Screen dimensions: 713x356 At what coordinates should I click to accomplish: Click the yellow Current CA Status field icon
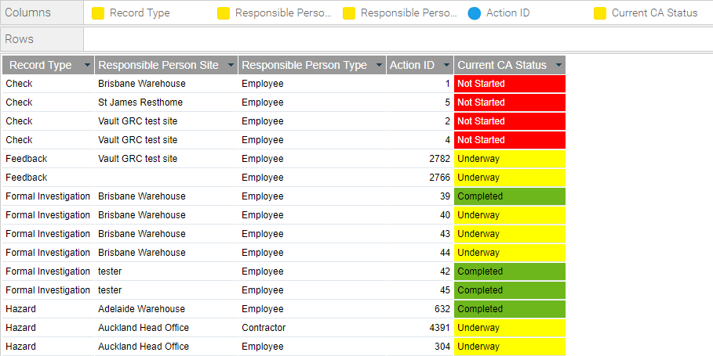pos(600,13)
